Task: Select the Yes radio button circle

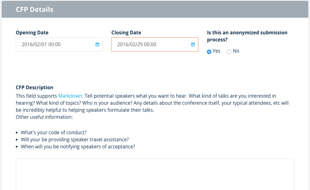Action: [209, 52]
